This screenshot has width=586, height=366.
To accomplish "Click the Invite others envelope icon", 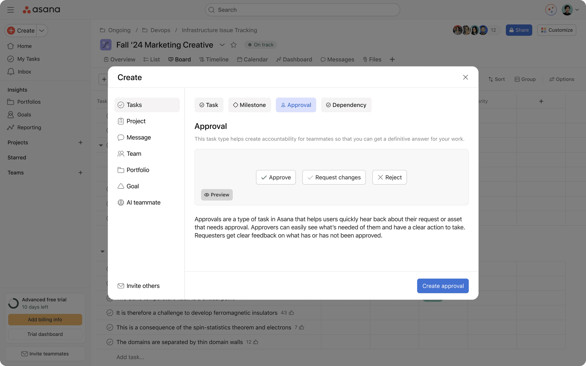I will pyautogui.click(x=121, y=286).
